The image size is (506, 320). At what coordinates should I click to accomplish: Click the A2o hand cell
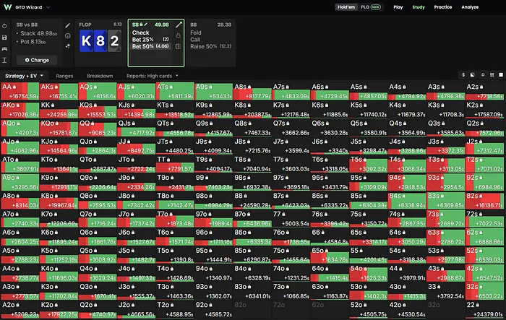tap(20, 309)
